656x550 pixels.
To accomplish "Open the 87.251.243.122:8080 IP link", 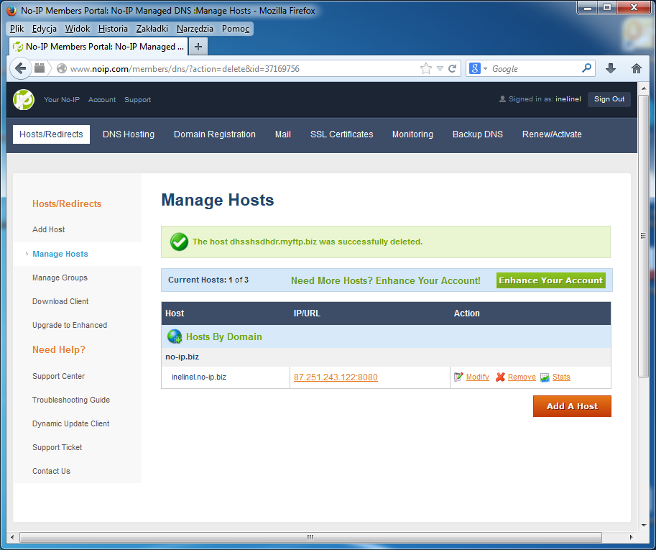I will coord(336,377).
